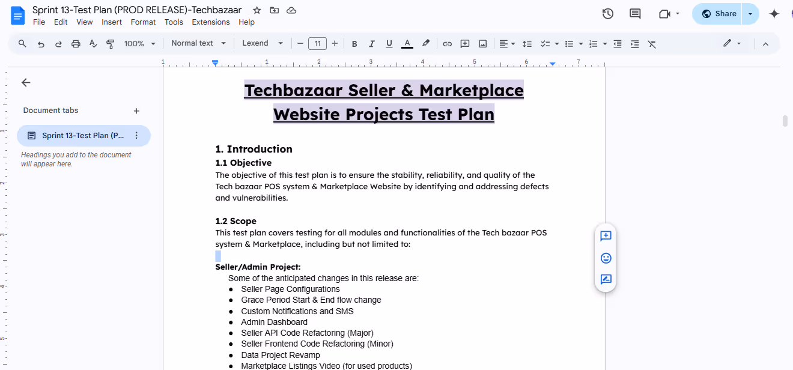The height and width of the screenshot is (370, 793).
Task: Increase the font size with the plus button
Action: [335, 43]
